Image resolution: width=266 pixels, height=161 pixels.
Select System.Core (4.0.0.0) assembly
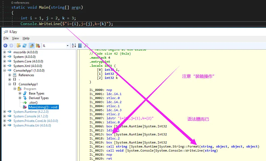(x=28, y=61)
